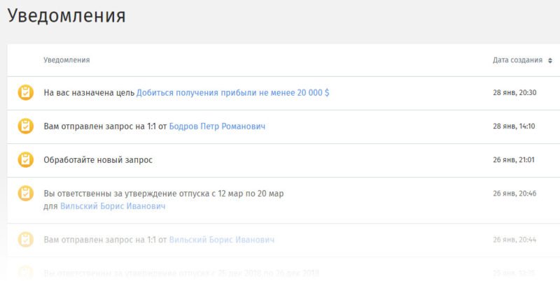This screenshot has height=281, width=560.
Task: Sort by the 'Дата создания' column header
Action: [517, 60]
